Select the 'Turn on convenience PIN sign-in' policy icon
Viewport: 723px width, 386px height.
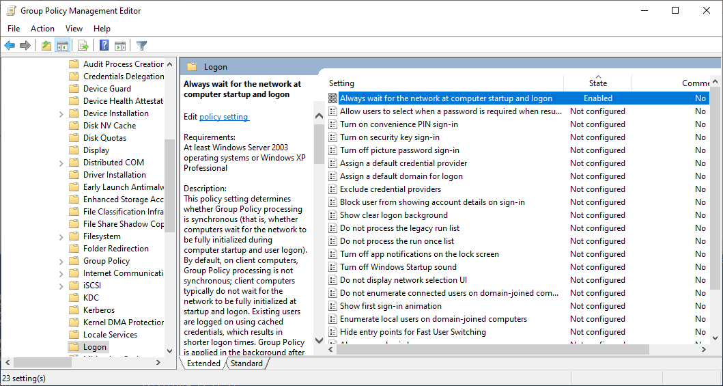333,124
